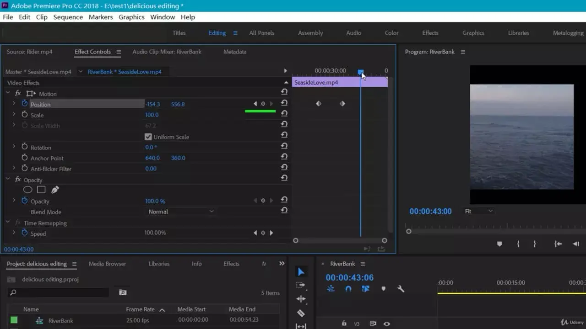Click Go to In in Program monitor

[558, 244]
